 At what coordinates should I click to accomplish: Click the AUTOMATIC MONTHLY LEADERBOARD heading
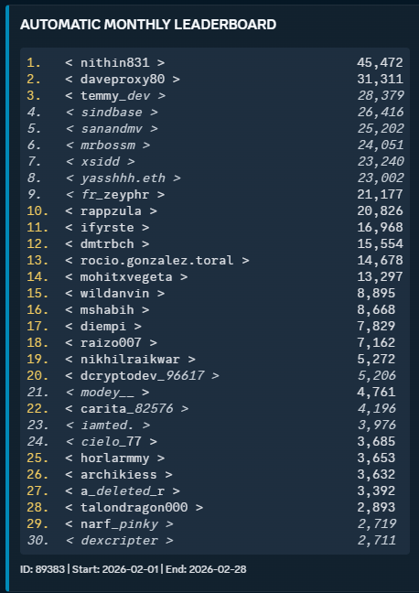pyautogui.click(x=148, y=25)
